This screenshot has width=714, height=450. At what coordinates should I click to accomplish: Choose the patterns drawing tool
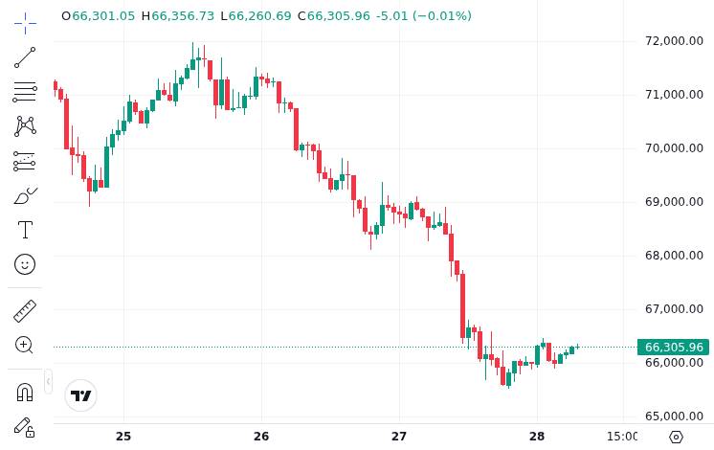pos(25,125)
